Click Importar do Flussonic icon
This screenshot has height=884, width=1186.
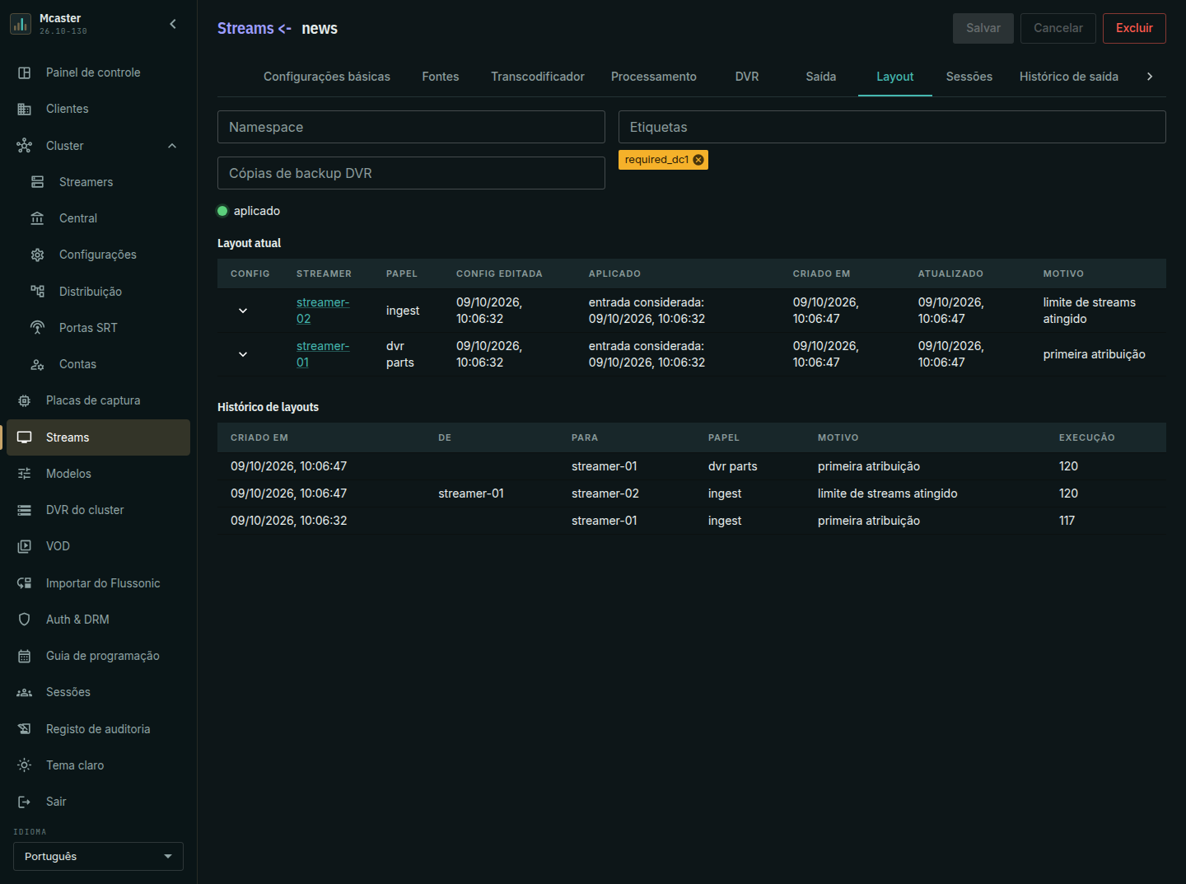25,583
